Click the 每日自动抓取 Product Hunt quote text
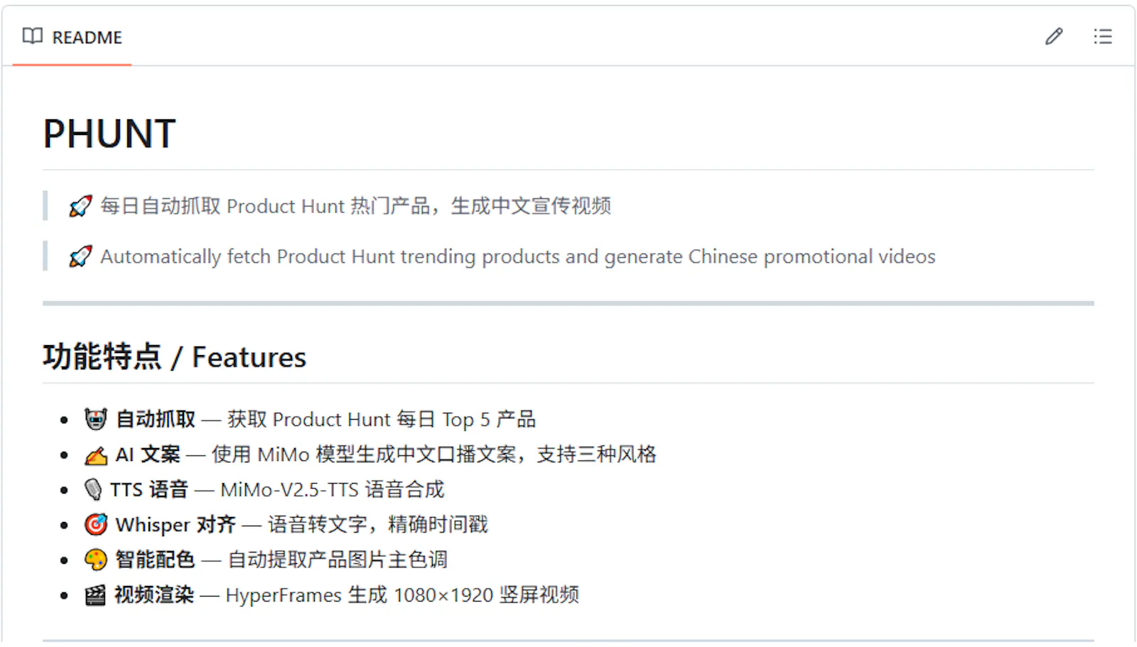 point(355,206)
